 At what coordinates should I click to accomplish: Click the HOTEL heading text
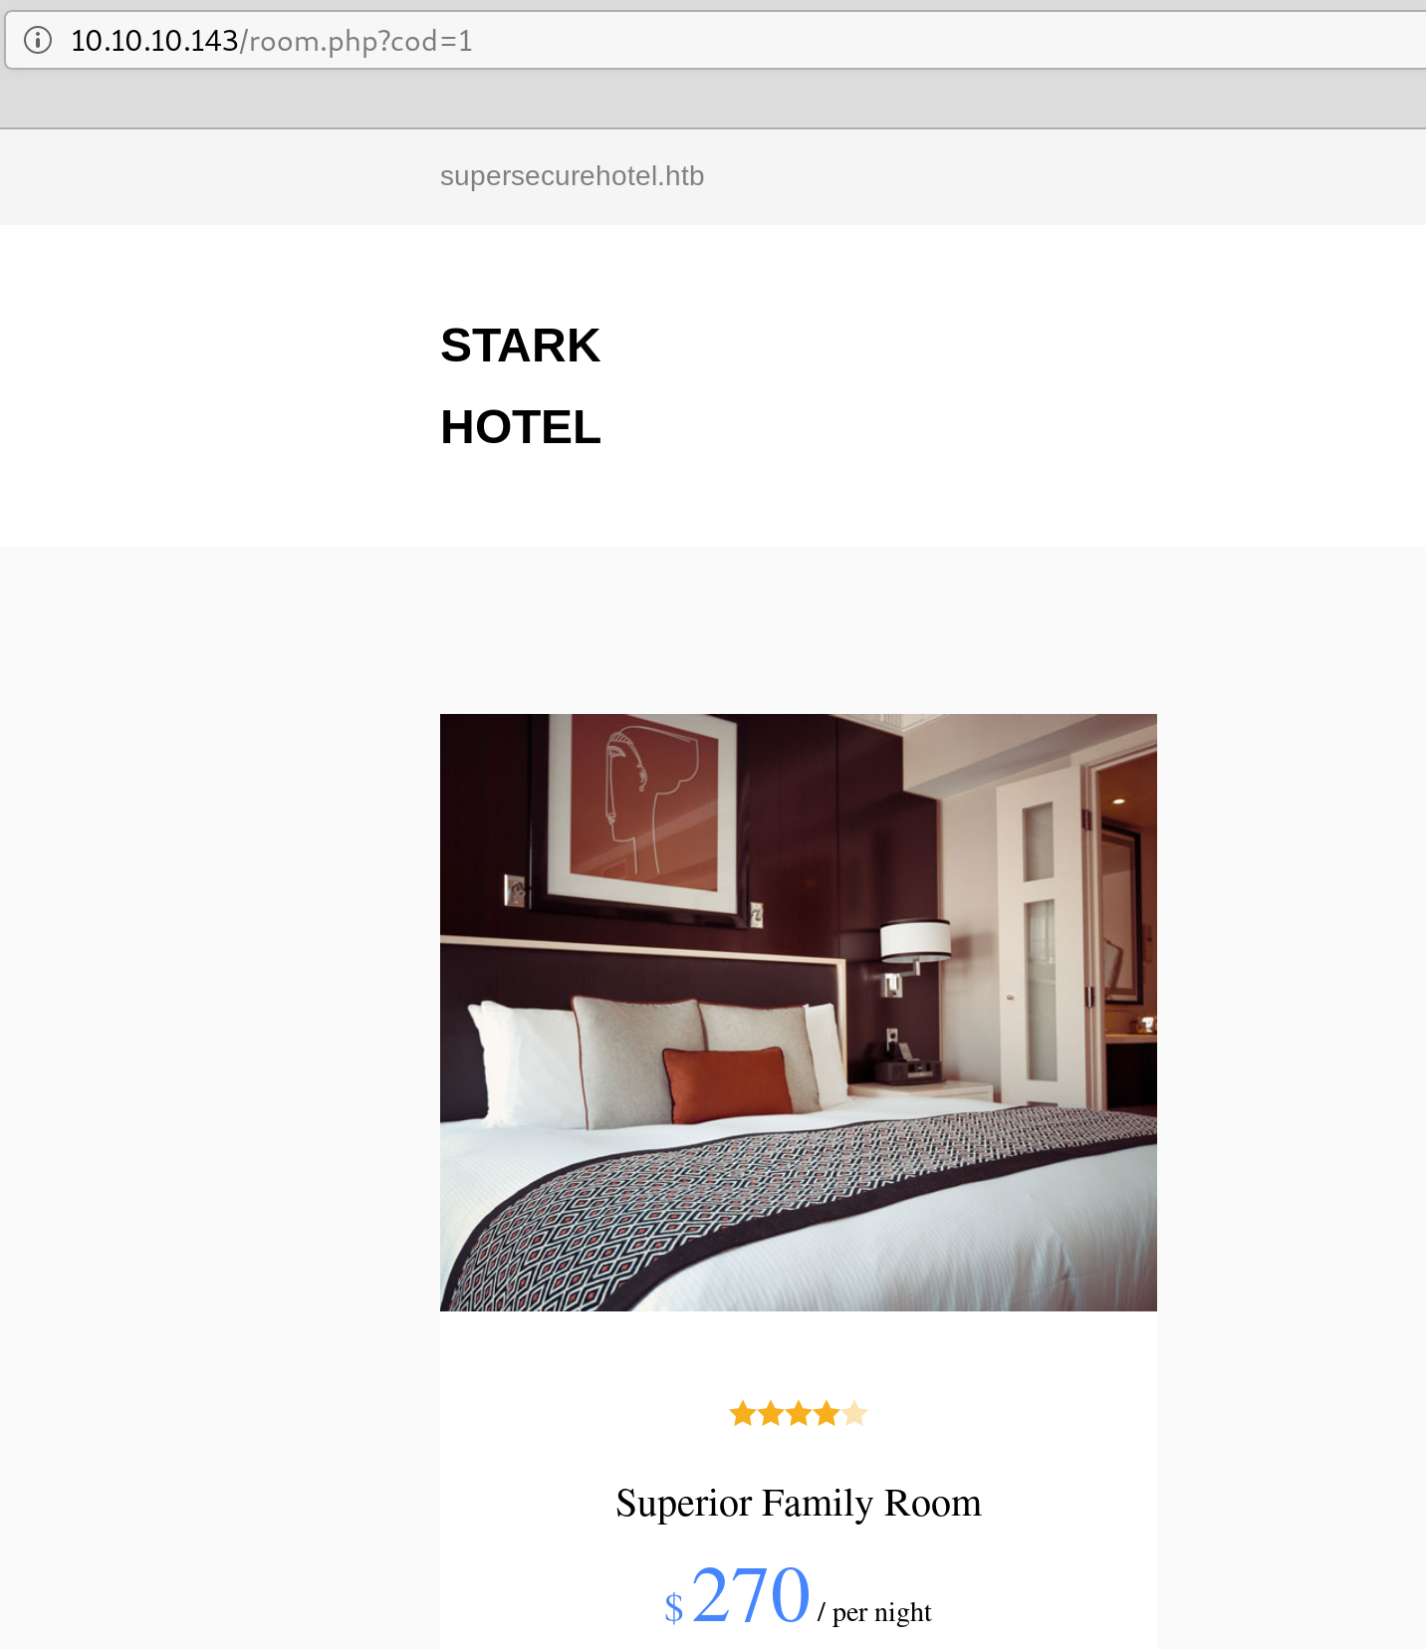[x=521, y=427]
